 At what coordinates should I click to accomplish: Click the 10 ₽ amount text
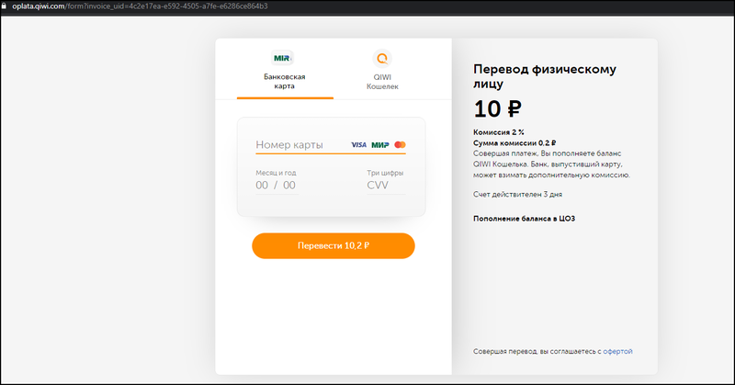[497, 109]
